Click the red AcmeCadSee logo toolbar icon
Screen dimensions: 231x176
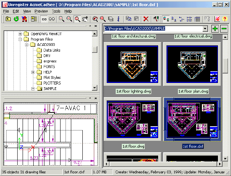click(217, 19)
